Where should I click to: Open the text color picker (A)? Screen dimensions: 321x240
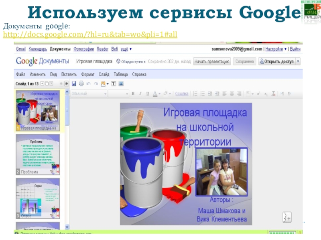pos(155,94)
